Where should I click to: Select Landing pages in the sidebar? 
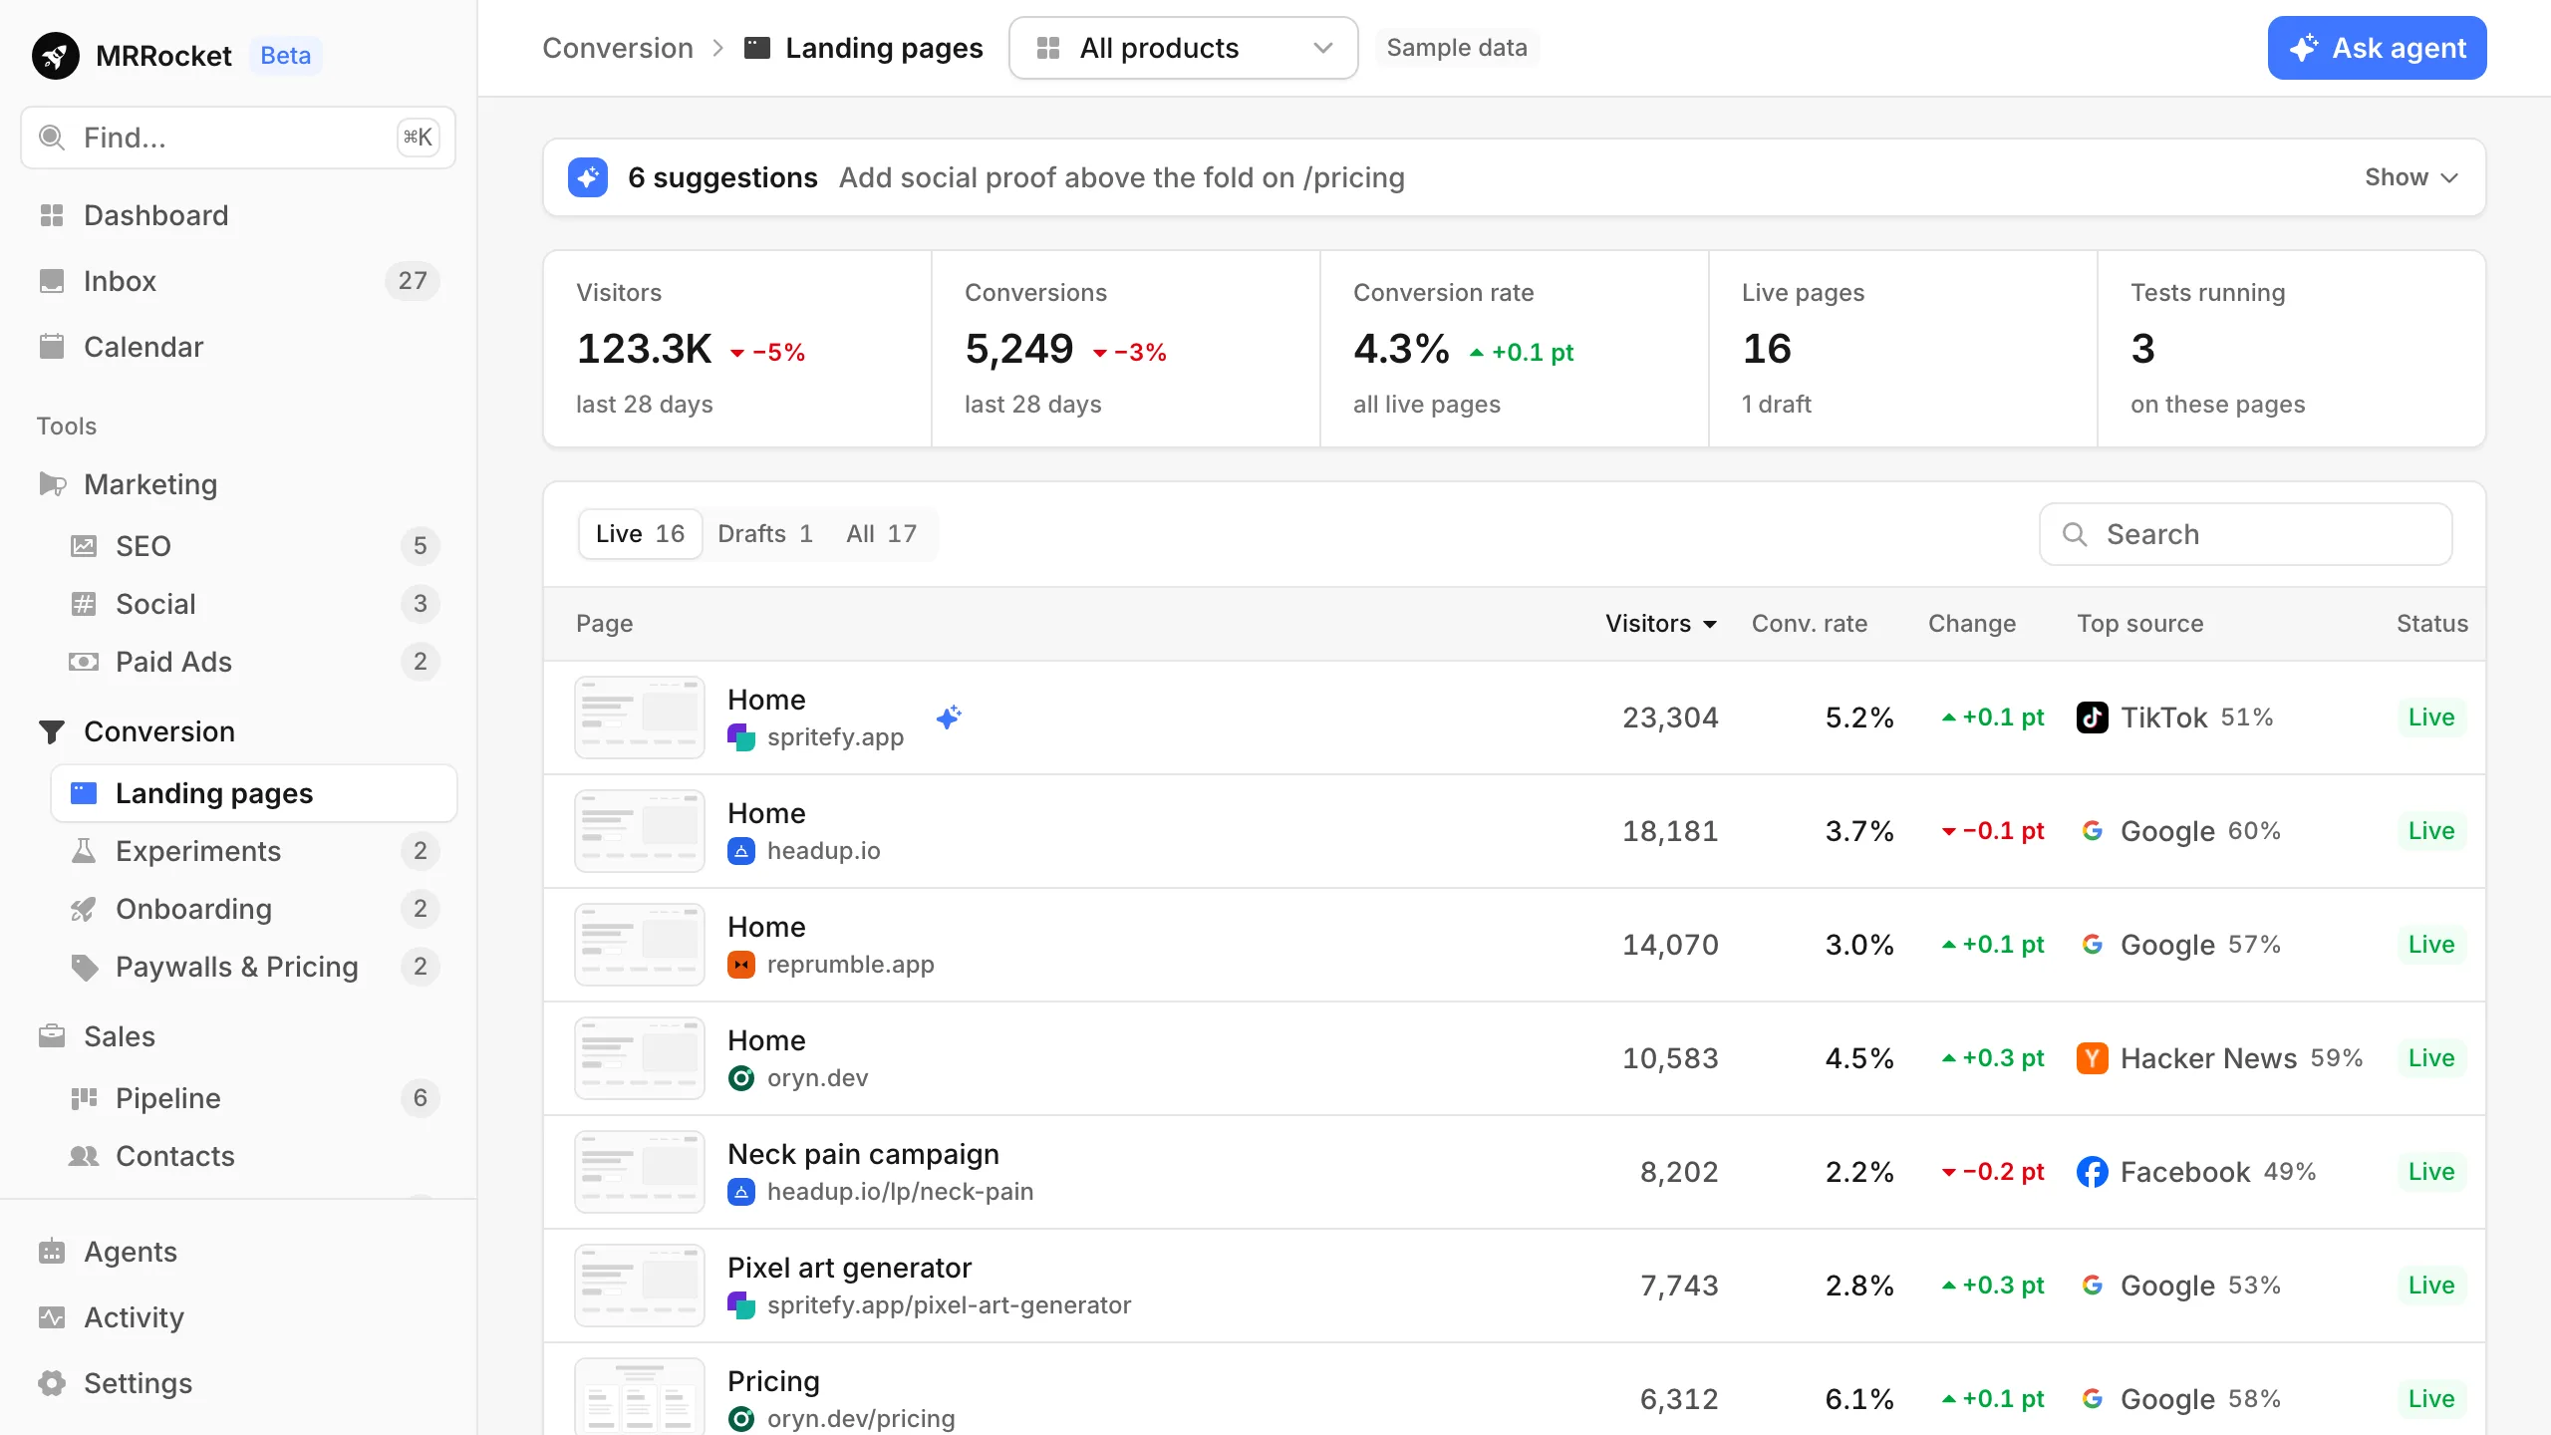pos(254,793)
